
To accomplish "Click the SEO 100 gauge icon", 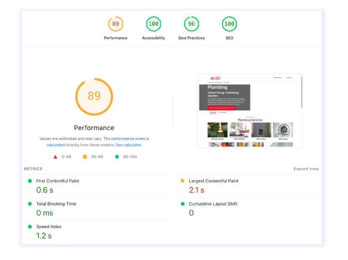I will [229, 24].
